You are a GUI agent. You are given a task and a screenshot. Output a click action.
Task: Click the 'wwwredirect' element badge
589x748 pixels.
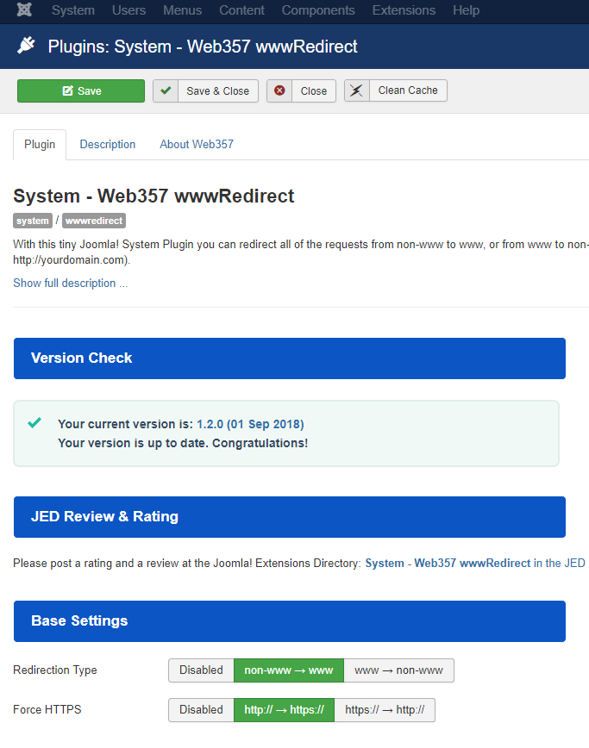[x=94, y=221]
